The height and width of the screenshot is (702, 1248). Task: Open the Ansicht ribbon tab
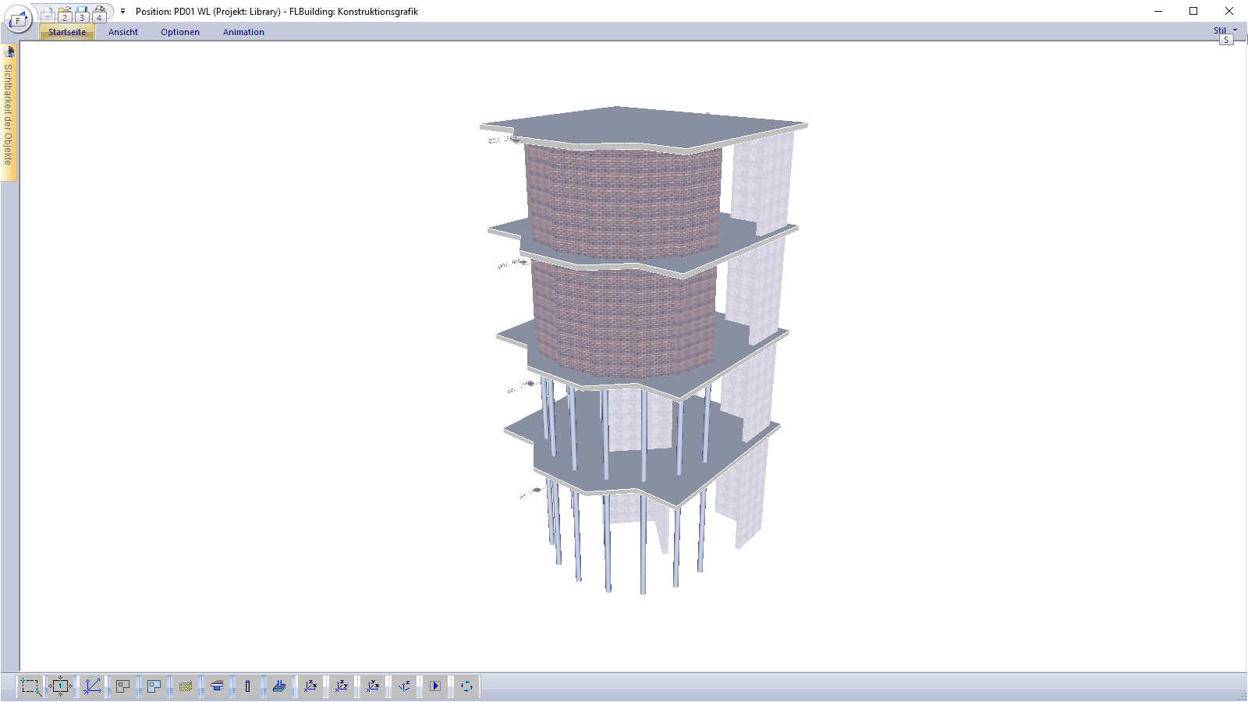point(123,32)
